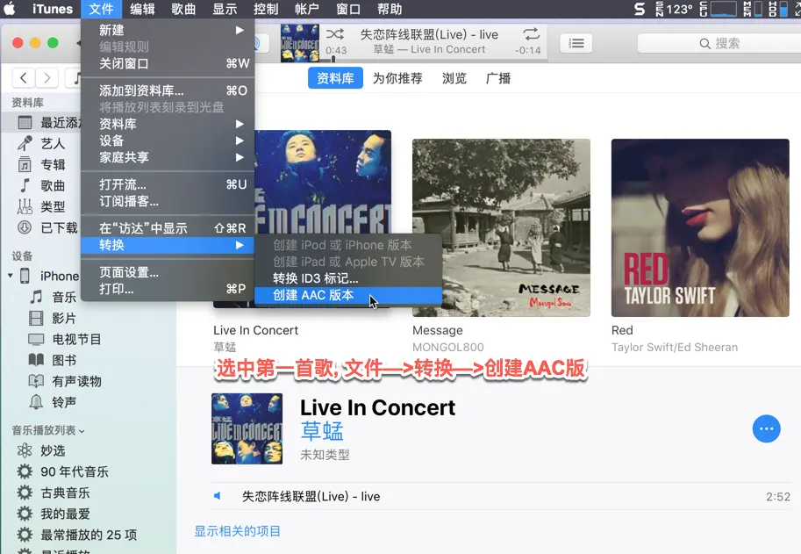Choose Show in Finder menu item
Image resolution: width=801 pixels, height=554 pixels.
pos(168,228)
